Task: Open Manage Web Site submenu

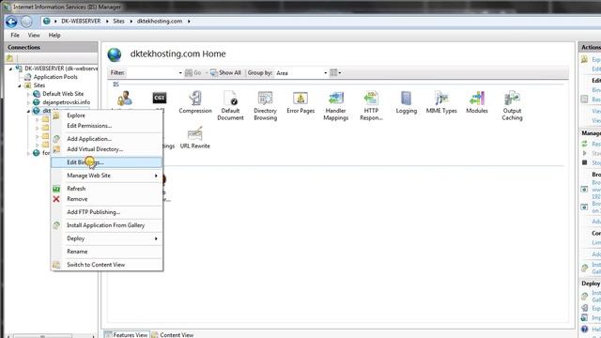Action: coord(107,176)
